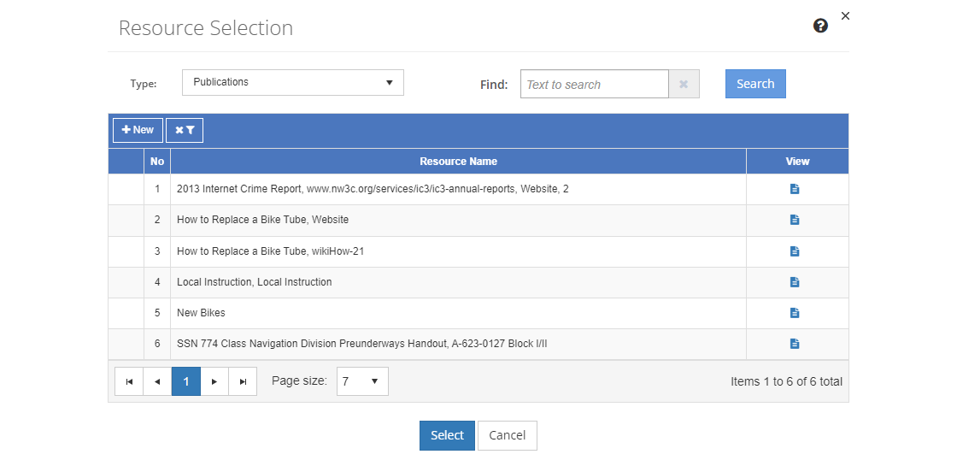Click the Search button
Image resolution: width=957 pixels, height=466 pixels.
point(755,84)
